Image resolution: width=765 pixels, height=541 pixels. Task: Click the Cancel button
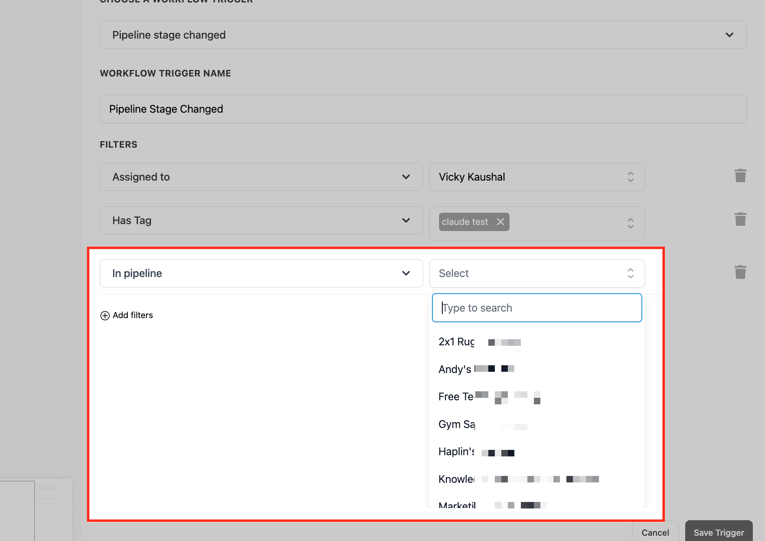pos(655,532)
